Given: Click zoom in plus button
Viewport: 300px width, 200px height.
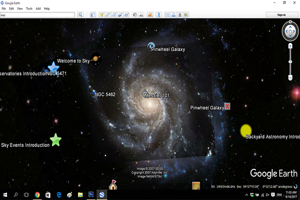Looking at the screenshot, I should 290,46.
